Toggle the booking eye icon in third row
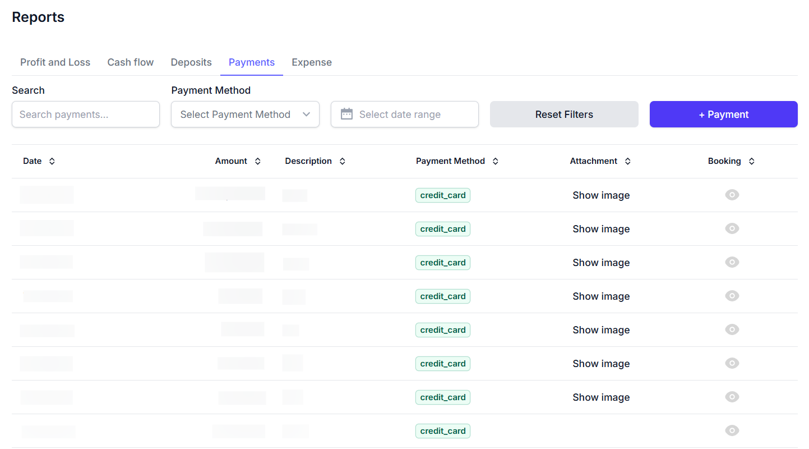 [732, 262]
